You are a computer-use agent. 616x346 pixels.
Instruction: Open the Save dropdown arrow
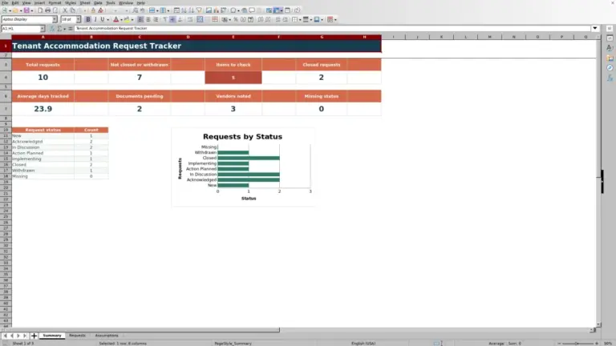[x=32, y=10]
